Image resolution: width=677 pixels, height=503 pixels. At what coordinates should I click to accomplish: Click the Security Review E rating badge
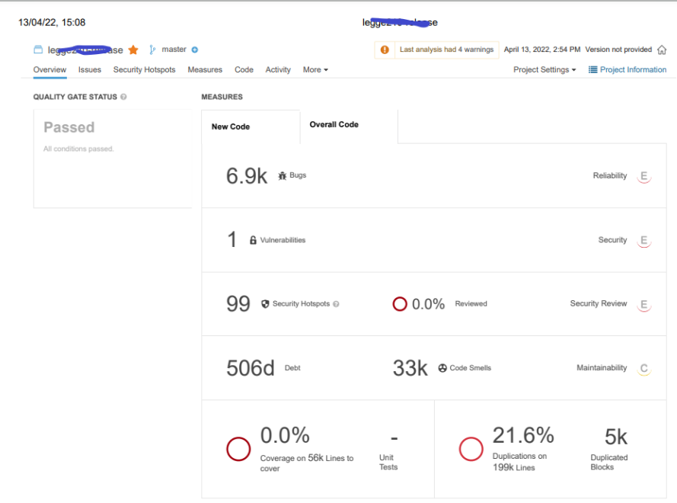click(x=643, y=304)
